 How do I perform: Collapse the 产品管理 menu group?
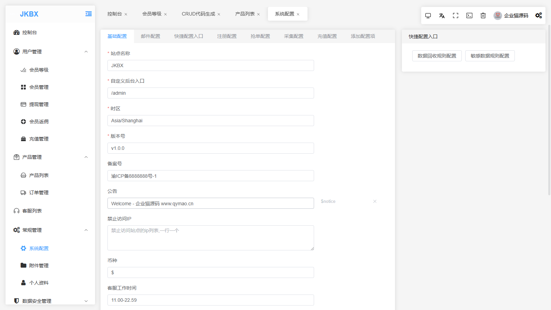pyautogui.click(x=86, y=157)
